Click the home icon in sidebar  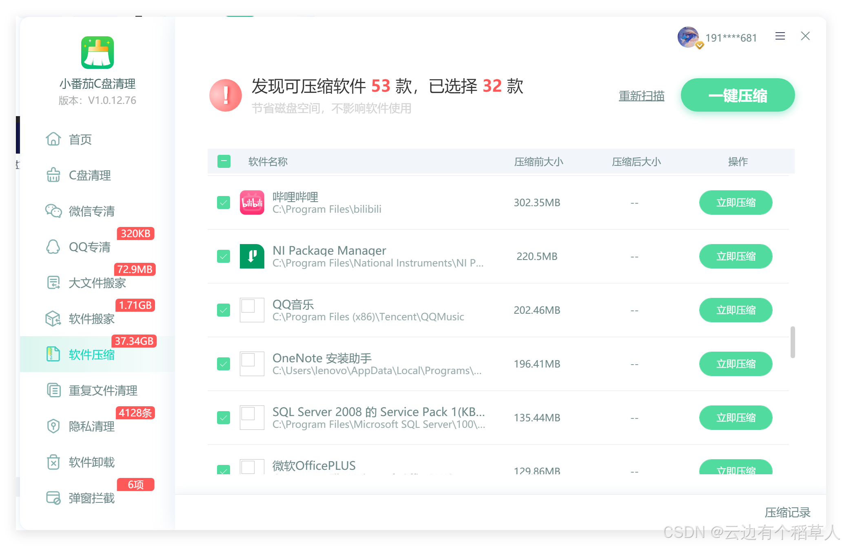[x=53, y=139]
